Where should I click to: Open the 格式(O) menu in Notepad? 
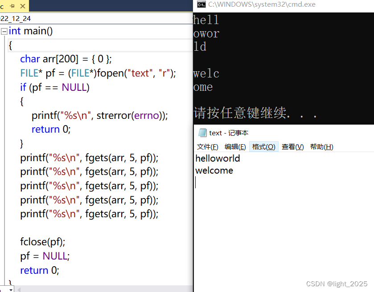(x=263, y=147)
